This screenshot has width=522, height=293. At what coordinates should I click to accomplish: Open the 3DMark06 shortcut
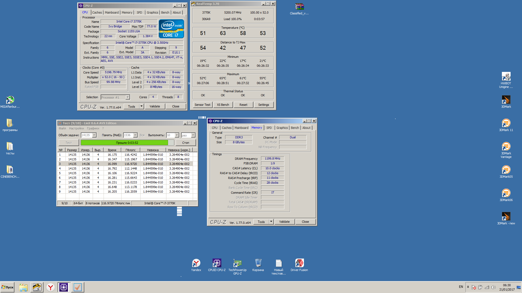pyautogui.click(x=506, y=195)
